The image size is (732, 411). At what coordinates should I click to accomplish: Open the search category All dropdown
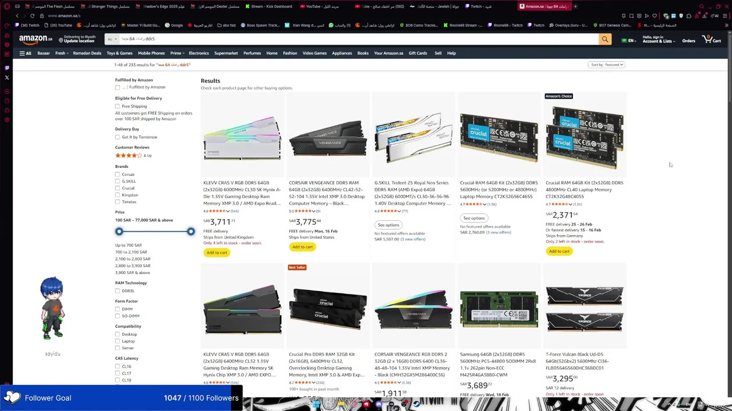coord(112,39)
